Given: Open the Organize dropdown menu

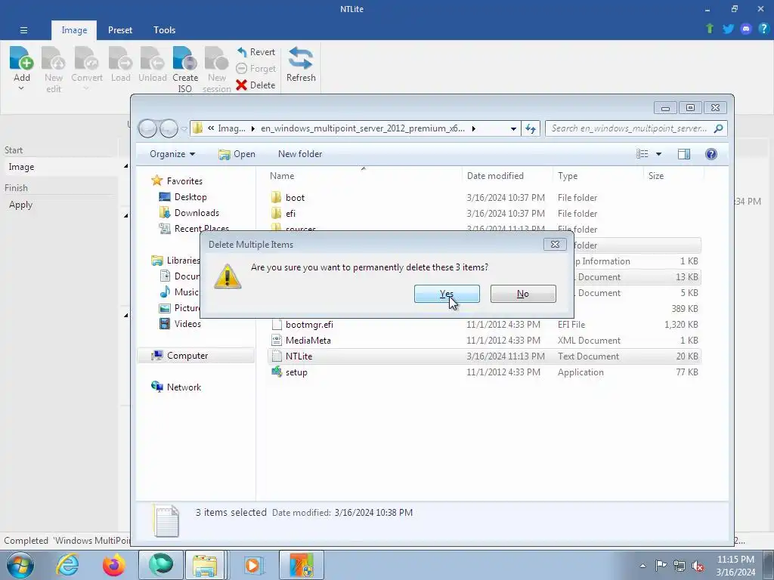Looking at the screenshot, I should point(172,154).
